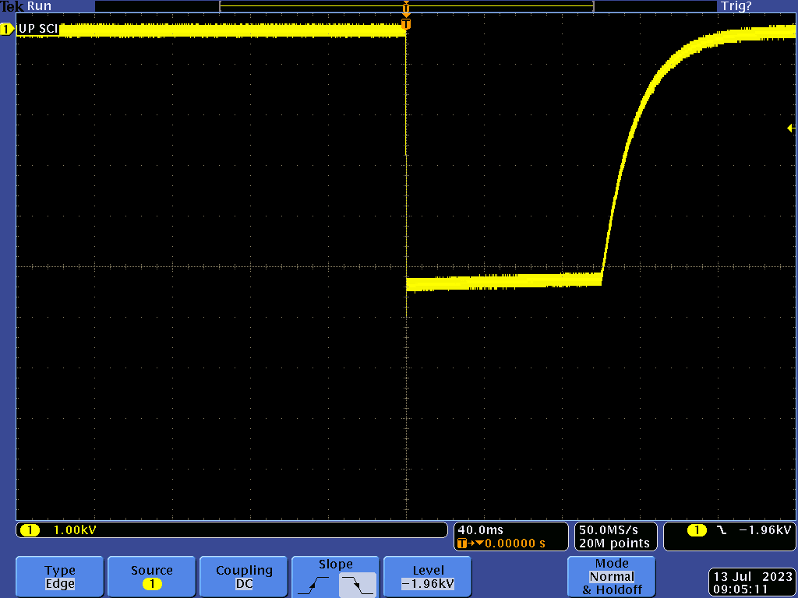Click the waveform record overview bar
This screenshot has width=798, height=598.
[x=406, y=6]
